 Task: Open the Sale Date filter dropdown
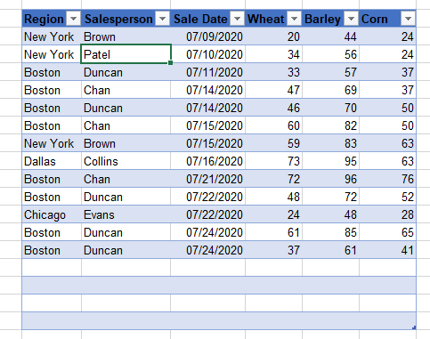237,19
